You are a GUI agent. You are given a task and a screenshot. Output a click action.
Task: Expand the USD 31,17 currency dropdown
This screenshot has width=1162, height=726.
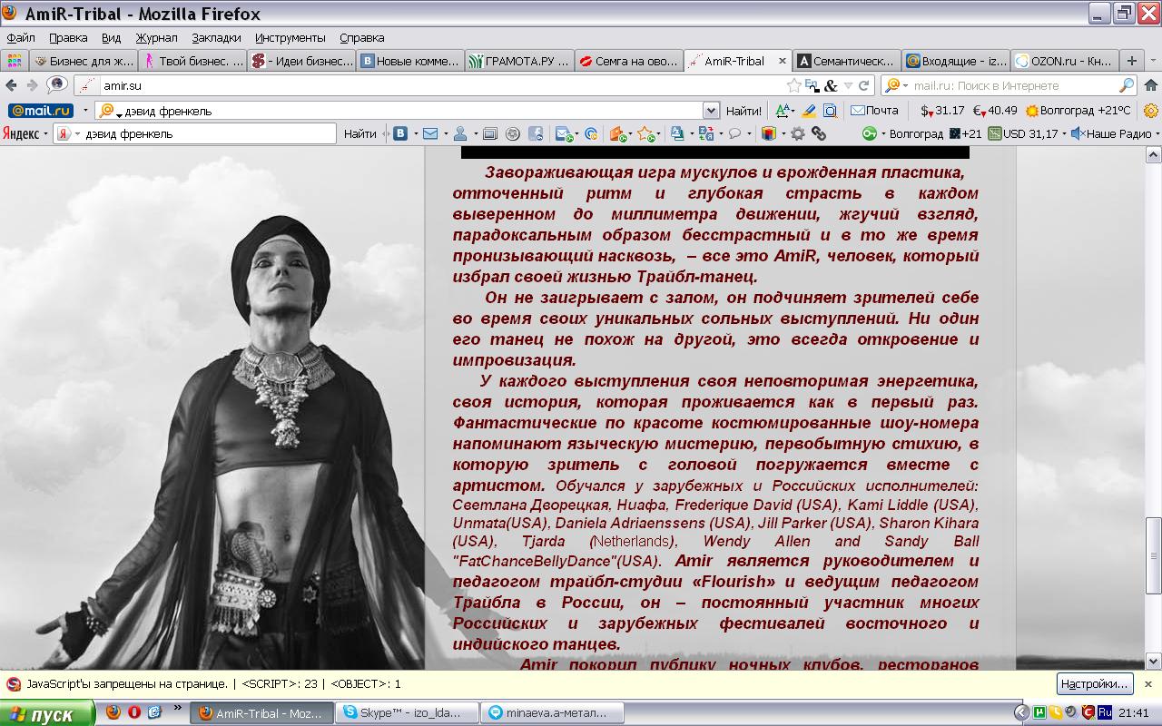click(x=1064, y=133)
